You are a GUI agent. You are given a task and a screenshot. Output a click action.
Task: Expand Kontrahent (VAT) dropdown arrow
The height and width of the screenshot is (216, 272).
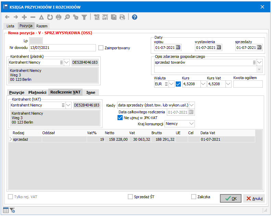tap(69, 105)
